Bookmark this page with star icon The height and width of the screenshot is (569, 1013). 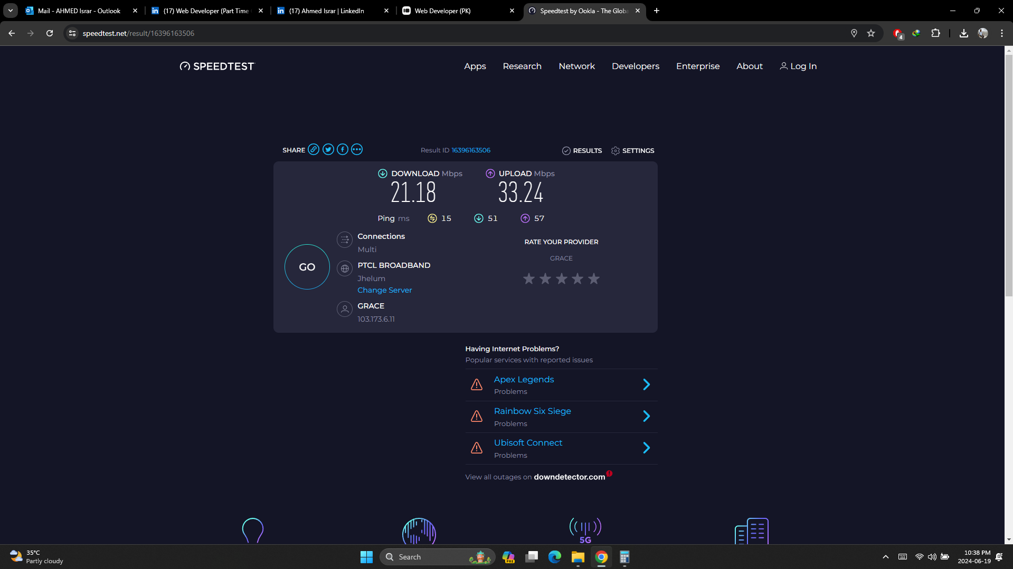[x=871, y=33]
